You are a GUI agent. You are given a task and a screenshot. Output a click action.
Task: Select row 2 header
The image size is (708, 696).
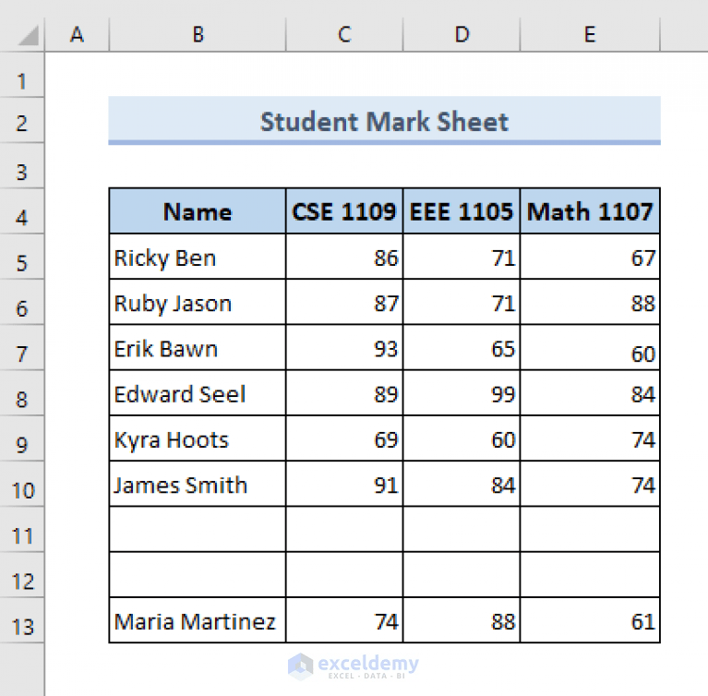tap(21, 120)
